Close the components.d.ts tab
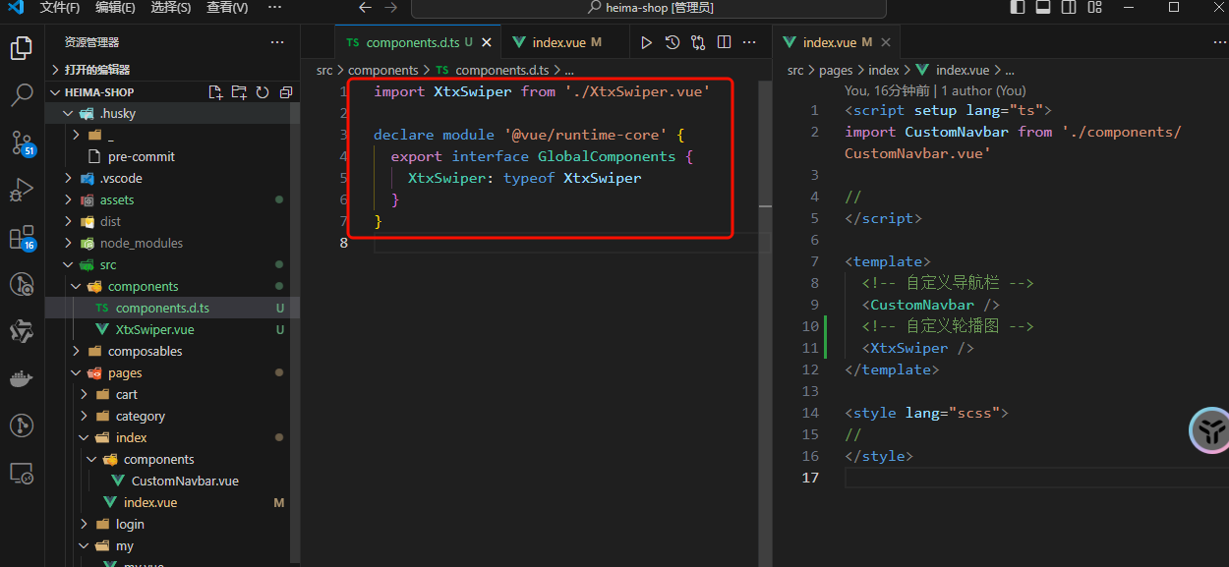1229x567 pixels. point(487,42)
